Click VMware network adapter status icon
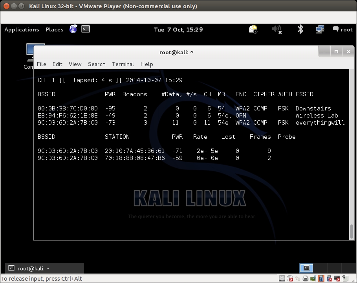 pyautogui.click(x=298, y=278)
